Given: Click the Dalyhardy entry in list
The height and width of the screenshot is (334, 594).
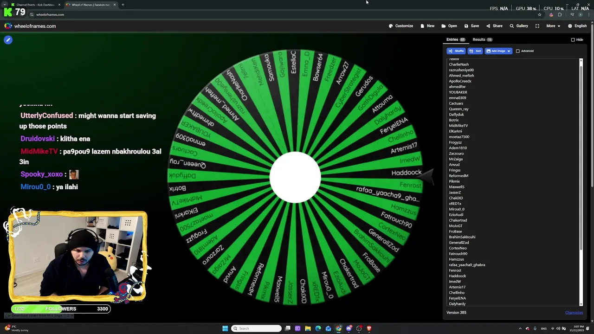Looking at the screenshot, I should pyautogui.click(x=457, y=304).
